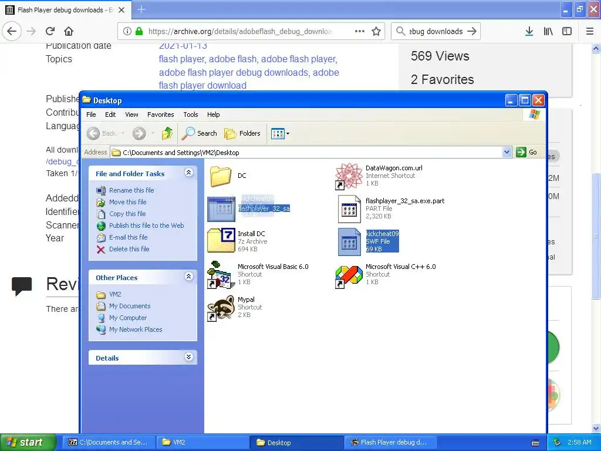Viewport: 601px width, 451px height.
Task: Go back in Firefox history
Action: click(x=12, y=31)
